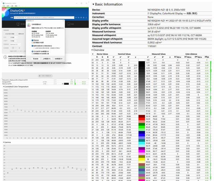The width and height of the screenshot is (214, 181).
Task: Toggle interactive display adjustment checkbox in main window
Action: pos(4,34)
